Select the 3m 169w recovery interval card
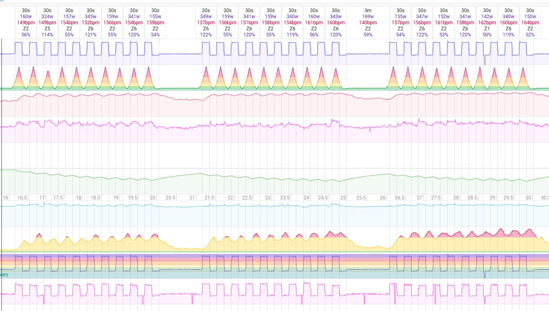Image resolution: width=549 pixels, height=311 pixels. (368, 22)
